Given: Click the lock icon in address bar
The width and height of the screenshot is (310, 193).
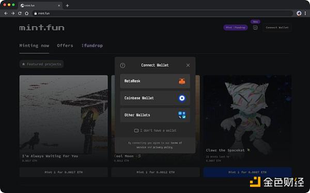Looking at the screenshot, I should point(35,13).
